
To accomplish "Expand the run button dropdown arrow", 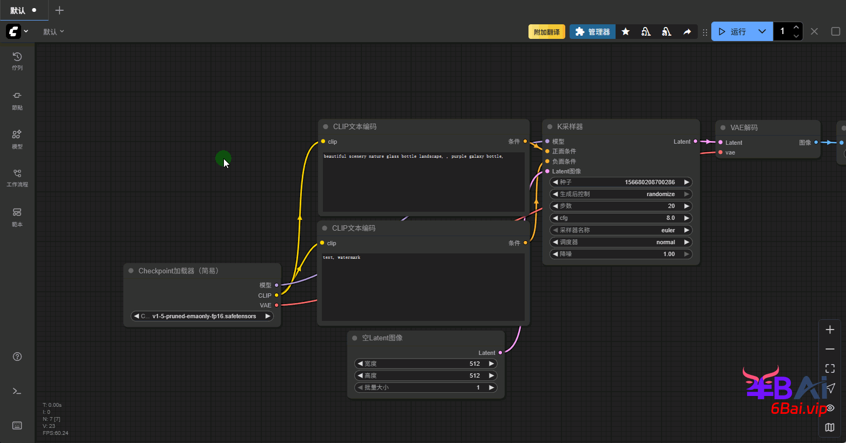I will [762, 32].
